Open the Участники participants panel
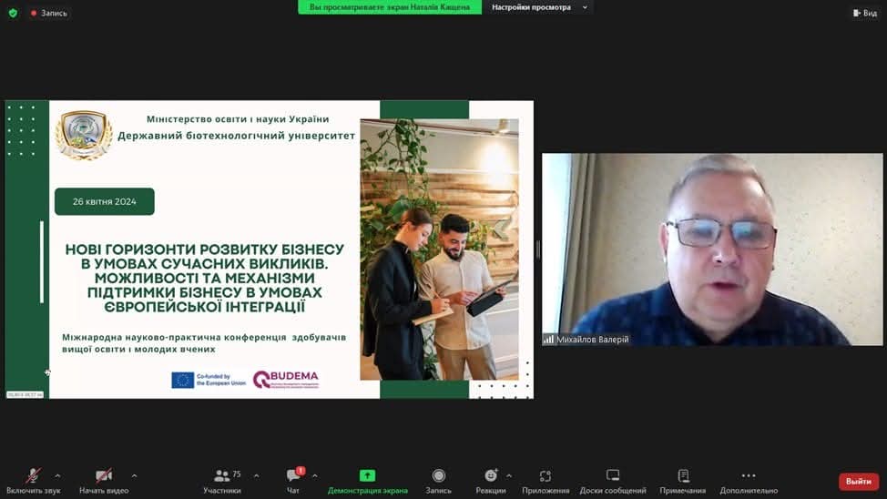Image resolution: width=887 pixels, height=499 pixels. pos(222,476)
